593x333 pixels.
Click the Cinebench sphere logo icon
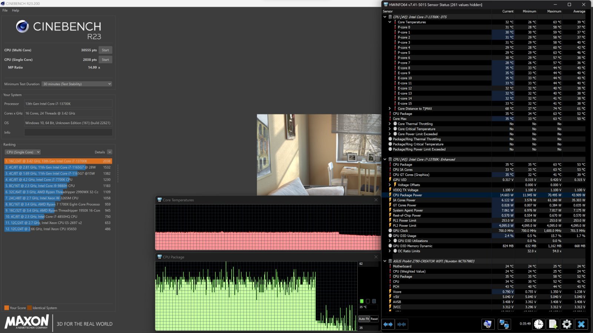(22, 26)
